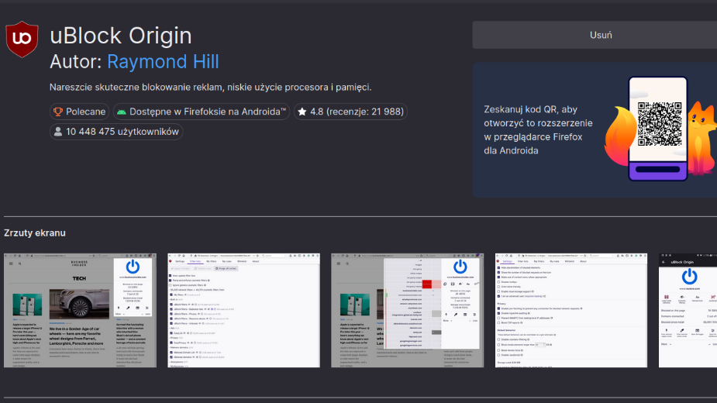Click the Zeskanuj kod QR promo text
This screenshot has height=403, width=717.
click(538, 130)
